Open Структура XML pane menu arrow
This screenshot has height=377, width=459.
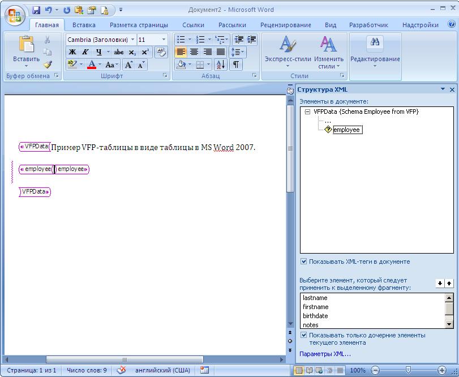pyautogui.click(x=443, y=89)
